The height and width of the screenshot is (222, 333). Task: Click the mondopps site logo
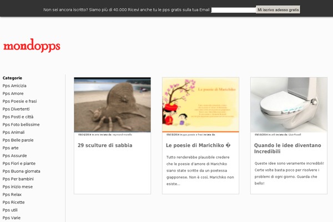(x=32, y=46)
